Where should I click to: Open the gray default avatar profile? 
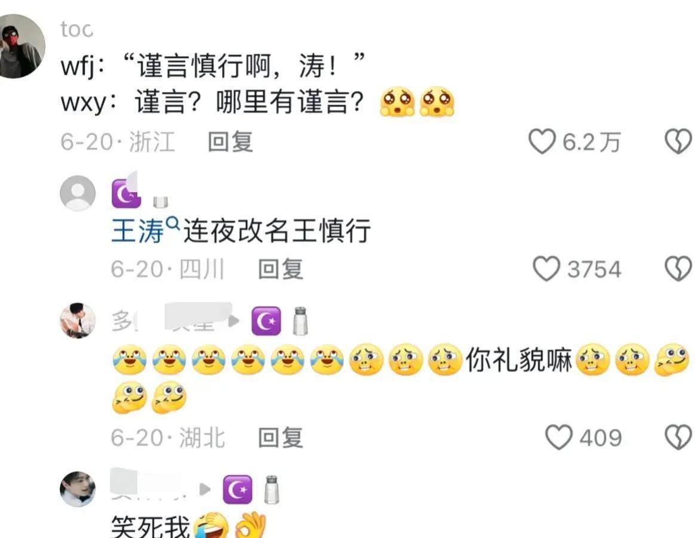point(78,193)
